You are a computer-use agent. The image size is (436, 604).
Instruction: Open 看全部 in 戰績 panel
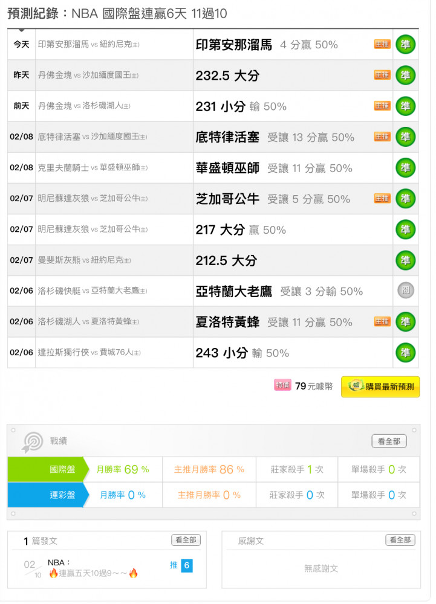pyautogui.click(x=389, y=442)
